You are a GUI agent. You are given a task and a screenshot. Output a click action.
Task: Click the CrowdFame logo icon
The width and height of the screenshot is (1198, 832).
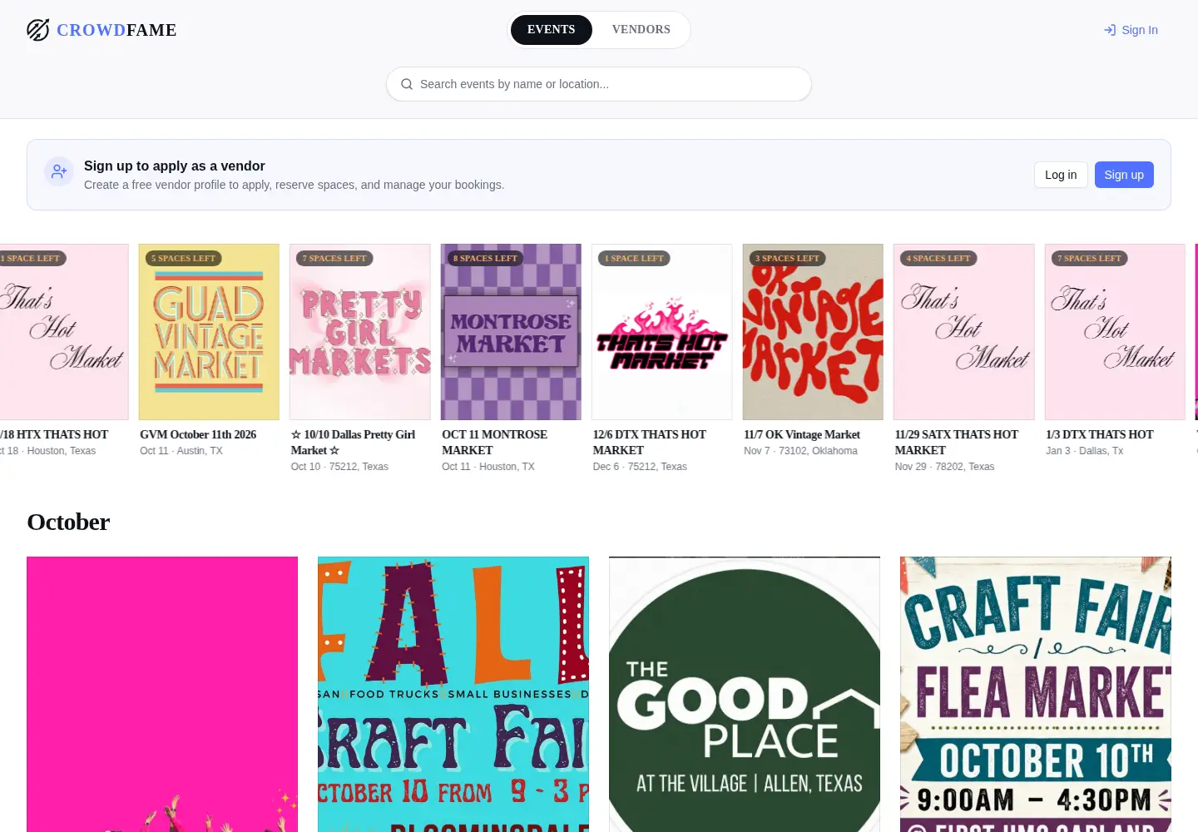tap(38, 30)
